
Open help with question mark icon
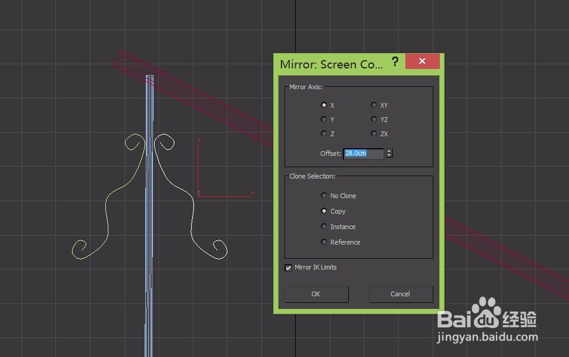click(395, 61)
